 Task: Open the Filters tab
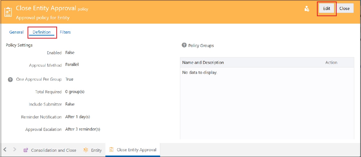pos(65,32)
